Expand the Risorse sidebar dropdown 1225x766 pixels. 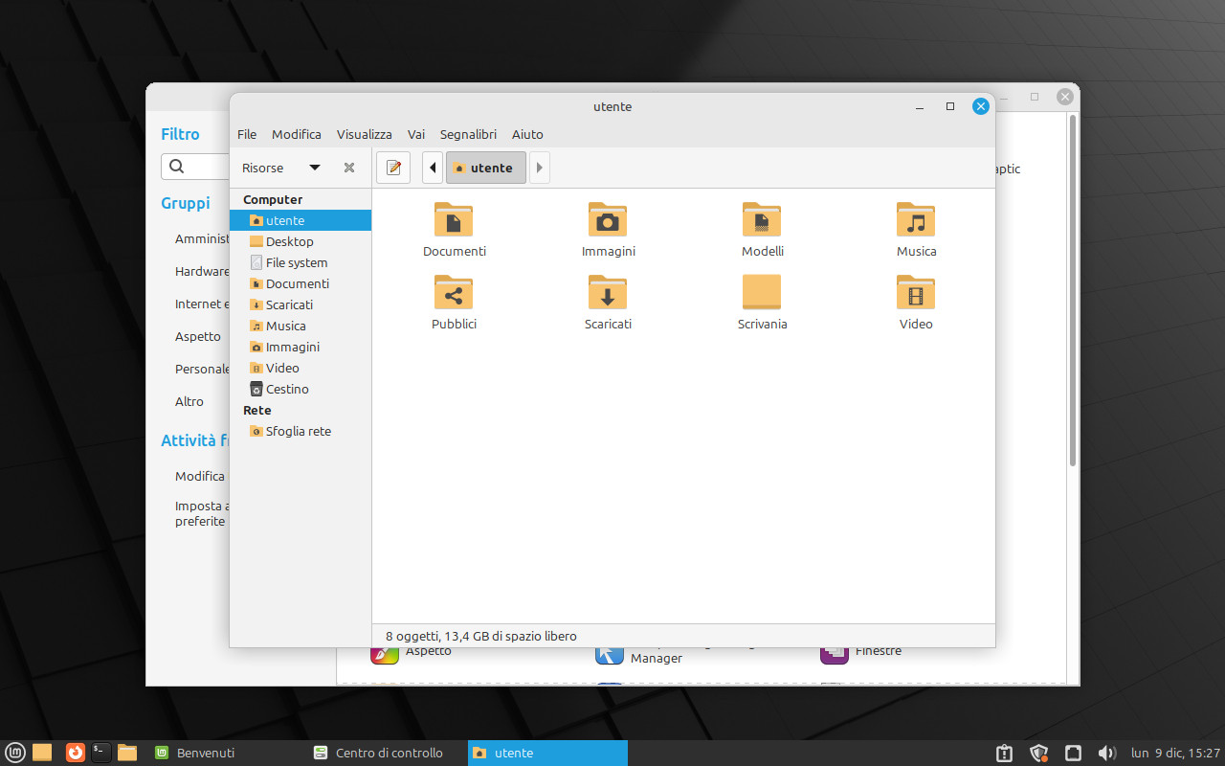tap(314, 168)
